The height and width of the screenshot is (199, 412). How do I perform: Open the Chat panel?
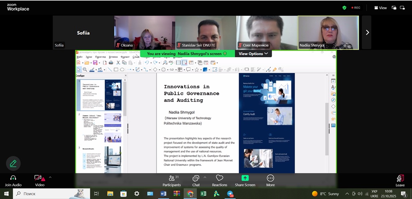coord(196,180)
